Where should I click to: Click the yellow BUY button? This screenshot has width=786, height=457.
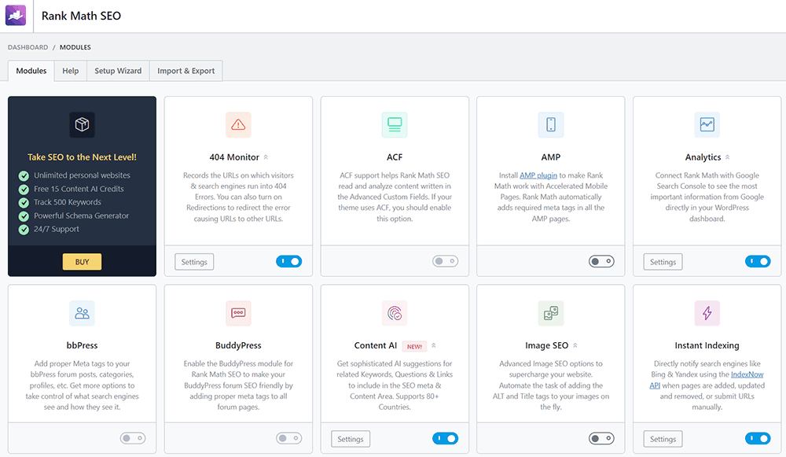[82, 262]
